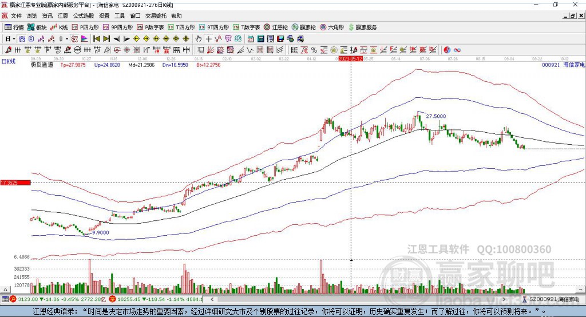Toggle the 极反通道 channel icon in toolbar
The height and width of the screenshot is (317, 586).
pos(75,39)
